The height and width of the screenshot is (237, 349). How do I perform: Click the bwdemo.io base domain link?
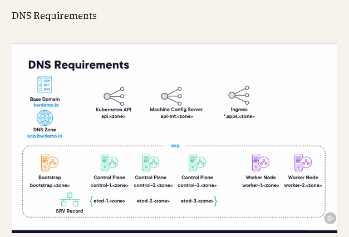pyautogui.click(x=46, y=105)
